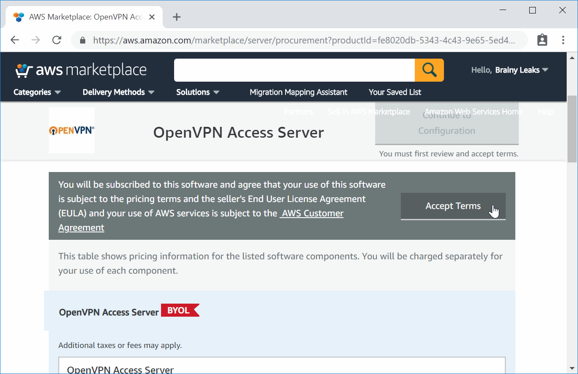Open the browser three-dot menu
The height and width of the screenshot is (374, 578).
[x=563, y=40]
